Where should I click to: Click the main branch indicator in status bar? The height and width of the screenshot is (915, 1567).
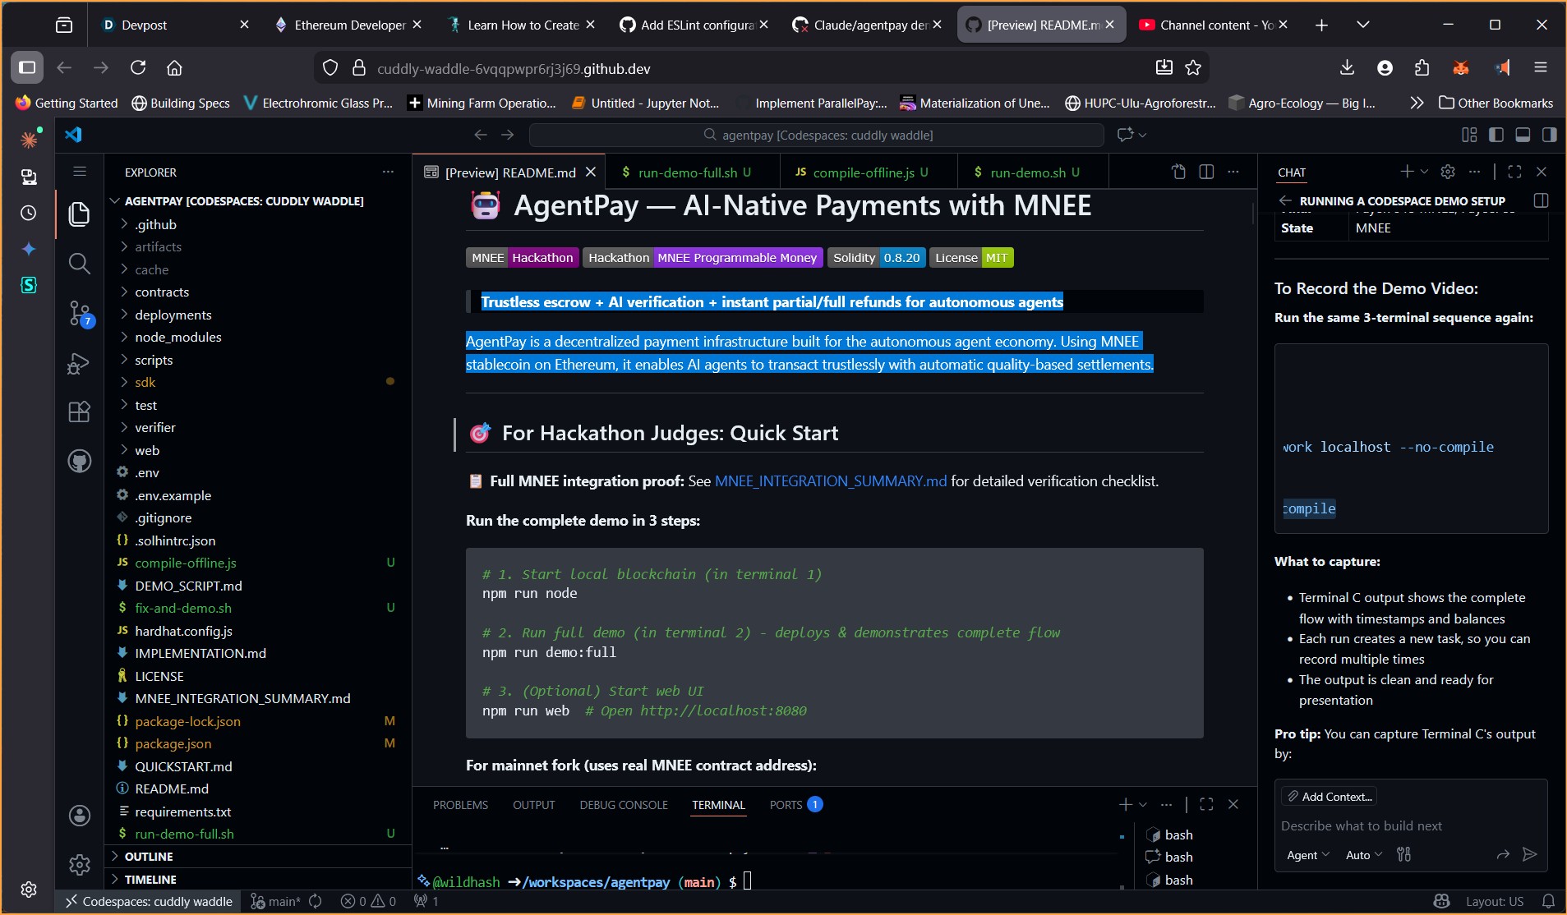277,902
